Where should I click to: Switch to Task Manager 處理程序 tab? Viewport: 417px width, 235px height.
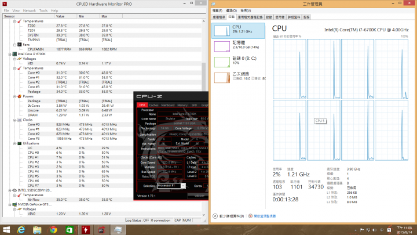click(218, 17)
